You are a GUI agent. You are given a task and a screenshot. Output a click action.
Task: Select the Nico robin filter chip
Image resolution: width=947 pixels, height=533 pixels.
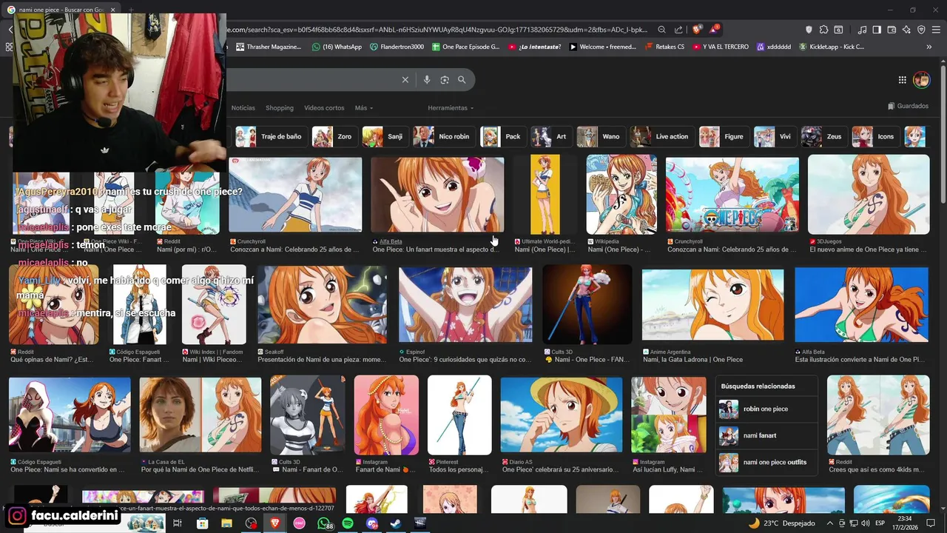(443, 136)
